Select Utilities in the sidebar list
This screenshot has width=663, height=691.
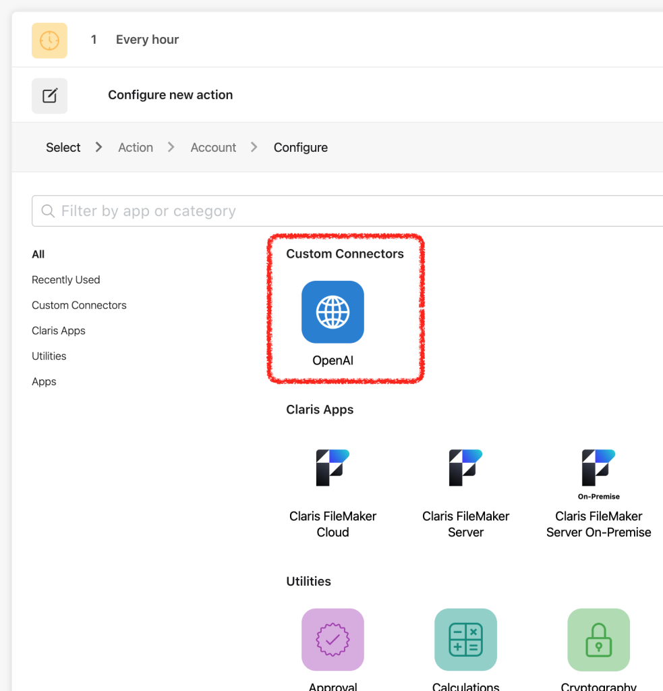[49, 356]
